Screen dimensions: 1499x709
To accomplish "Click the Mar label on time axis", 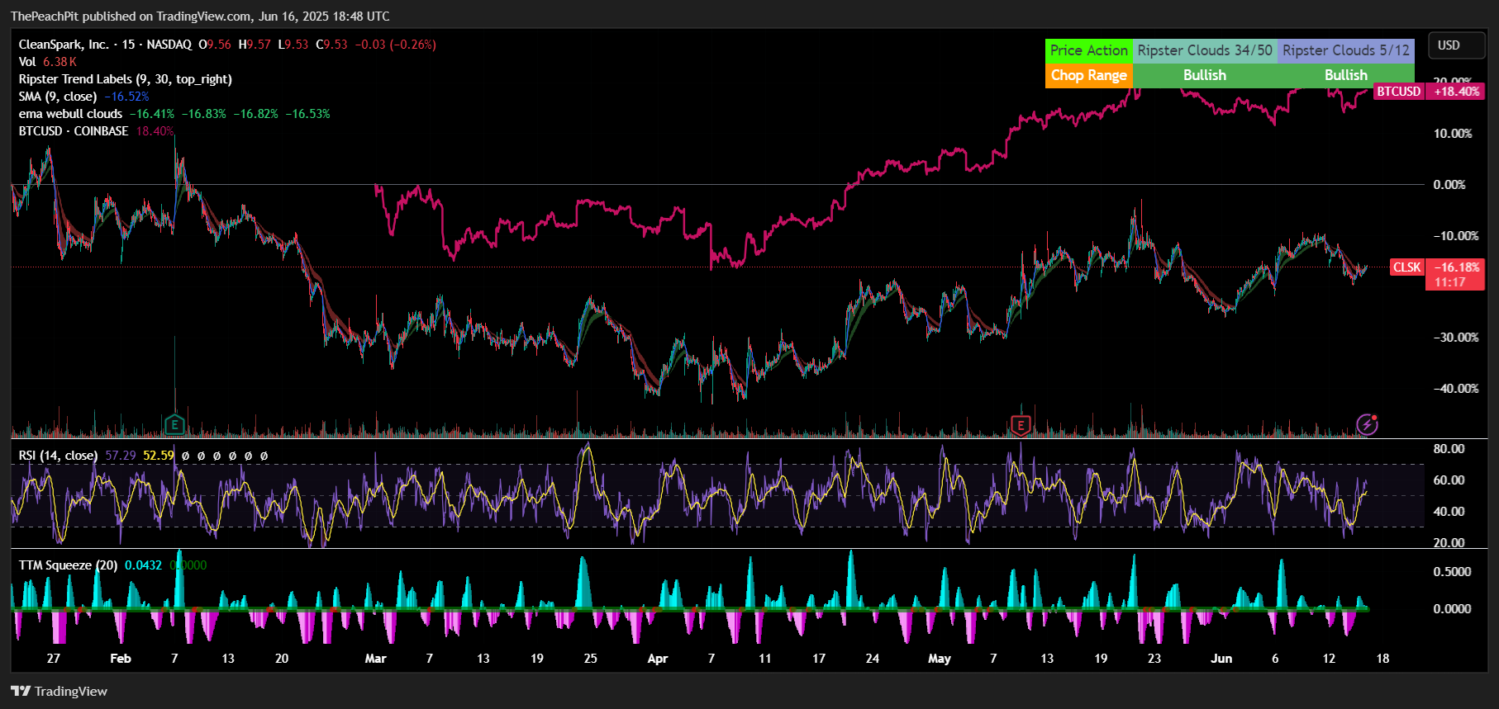I will click(x=376, y=659).
